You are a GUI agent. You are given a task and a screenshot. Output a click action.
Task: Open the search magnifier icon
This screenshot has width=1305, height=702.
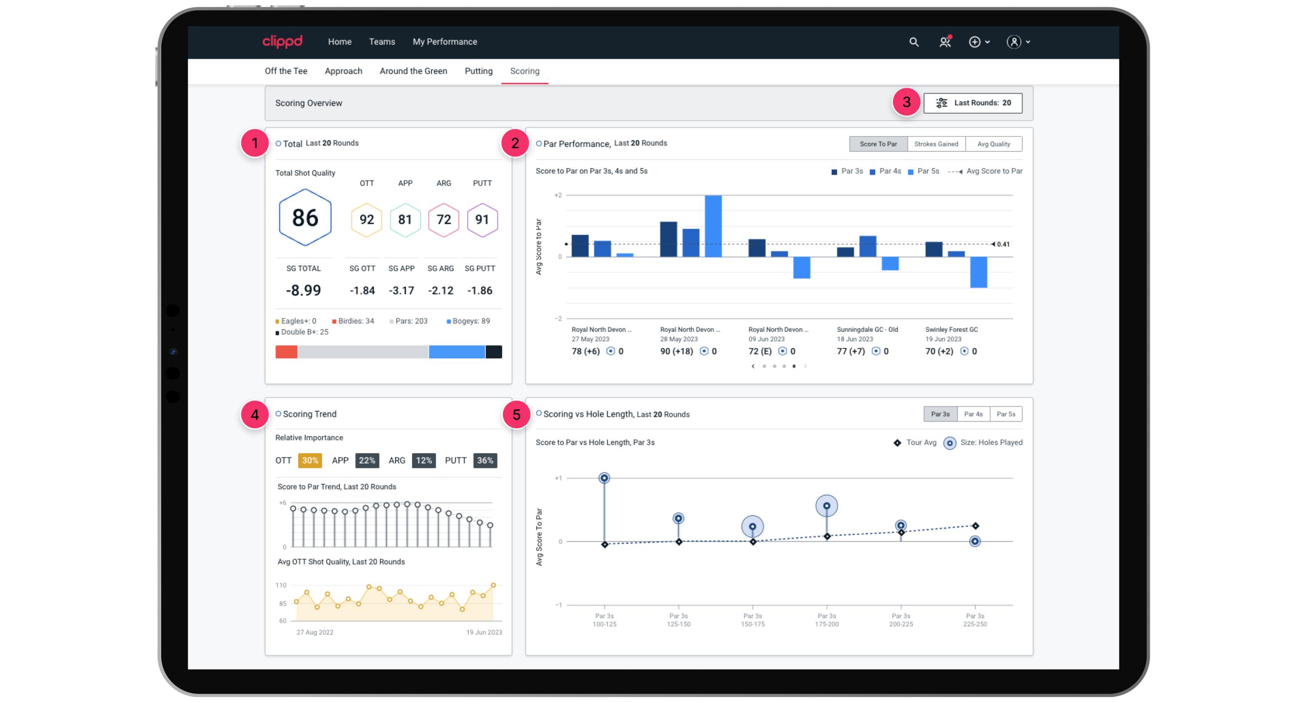click(x=913, y=42)
